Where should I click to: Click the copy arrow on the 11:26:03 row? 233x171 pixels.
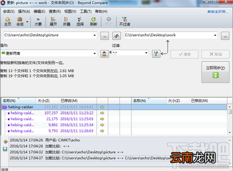pos(102,131)
